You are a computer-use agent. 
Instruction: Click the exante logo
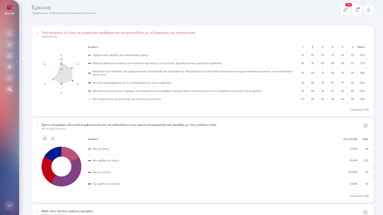click(10, 9)
